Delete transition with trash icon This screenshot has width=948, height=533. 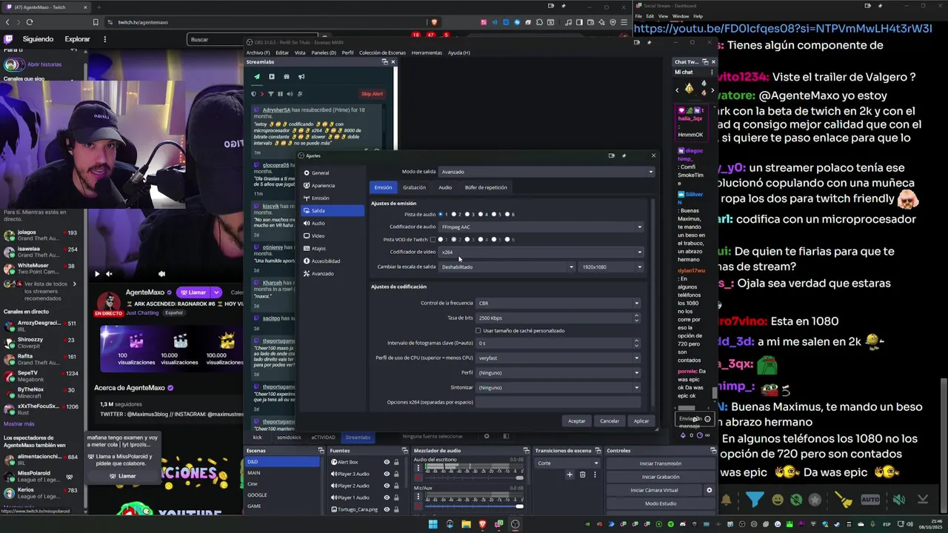coord(583,475)
